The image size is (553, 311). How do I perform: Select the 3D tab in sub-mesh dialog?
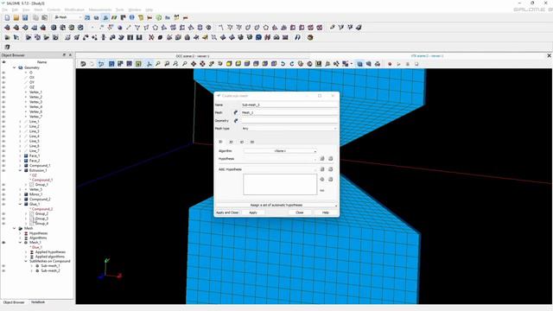220,142
